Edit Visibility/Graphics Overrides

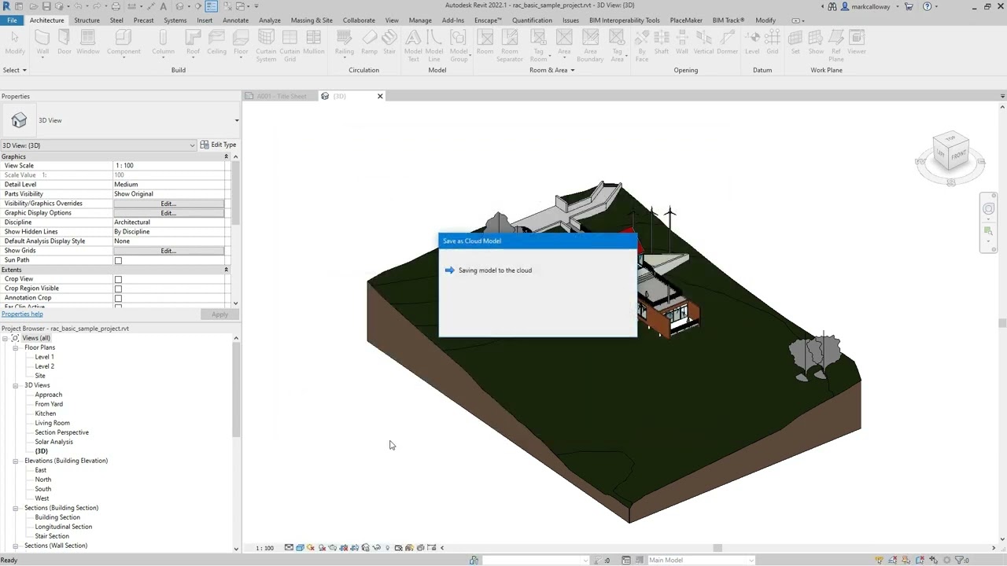168,204
